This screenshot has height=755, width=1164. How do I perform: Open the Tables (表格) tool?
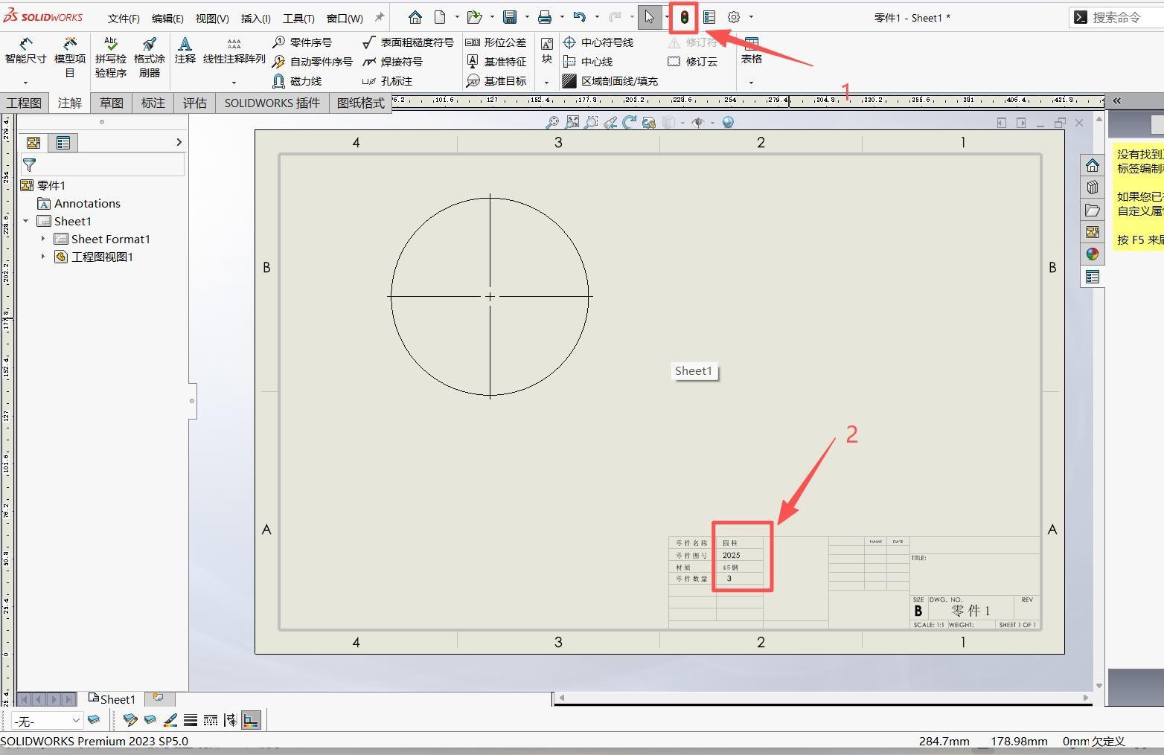click(x=751, y=51)
